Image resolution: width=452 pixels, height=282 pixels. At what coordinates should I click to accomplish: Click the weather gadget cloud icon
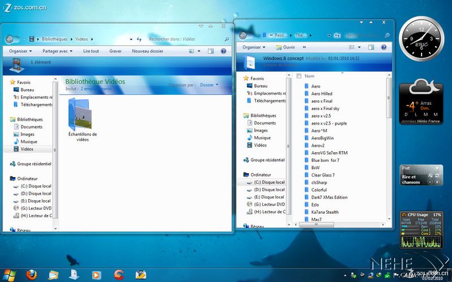coord(420,87)
